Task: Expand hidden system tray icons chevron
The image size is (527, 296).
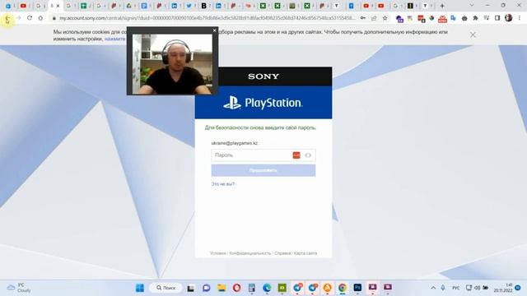Action: click(433, 288)
